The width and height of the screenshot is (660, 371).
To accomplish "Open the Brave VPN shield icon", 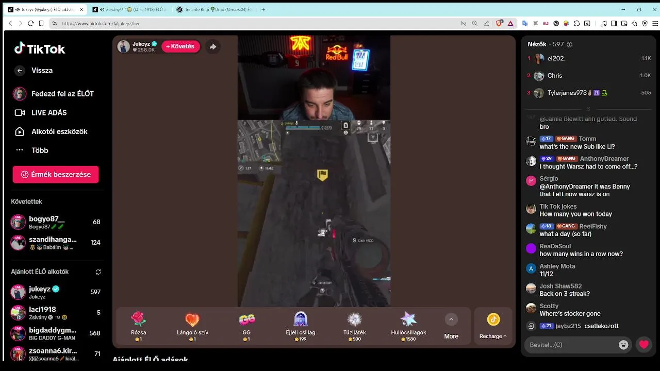I will [645, 23].
